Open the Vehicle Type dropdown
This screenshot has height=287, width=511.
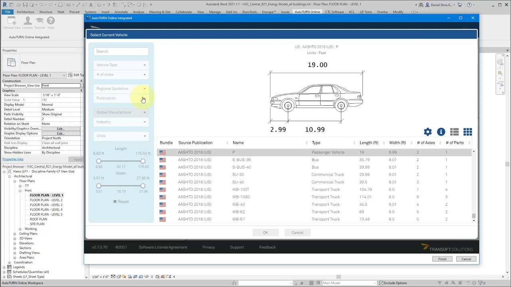pyautogui.click(x=121, y=65)
